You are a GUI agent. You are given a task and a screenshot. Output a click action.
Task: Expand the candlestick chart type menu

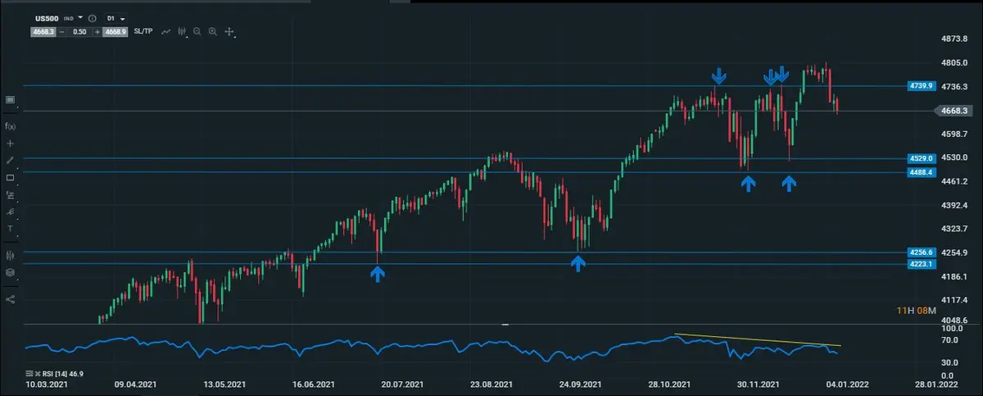click(182, 32)
